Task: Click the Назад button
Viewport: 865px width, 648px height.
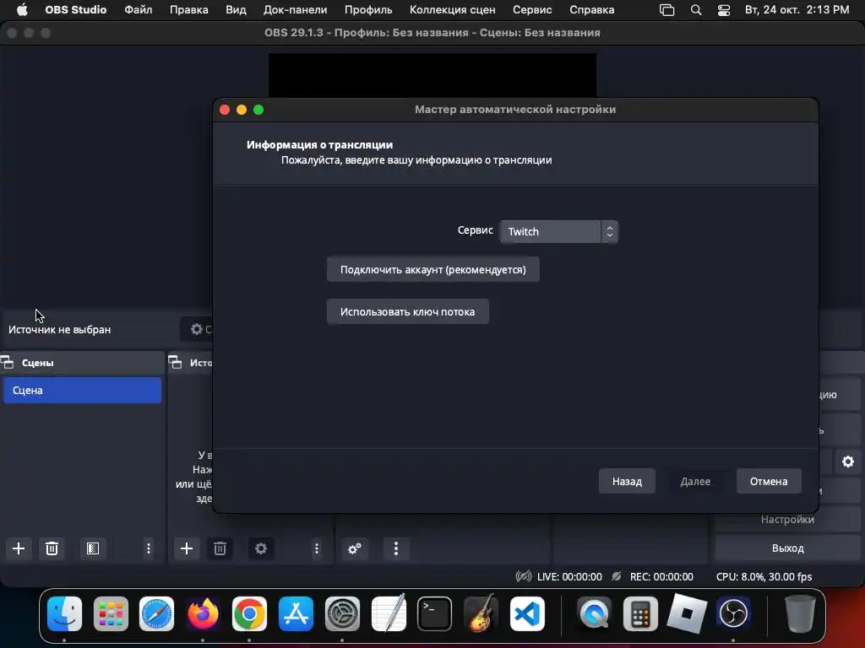Action: click(x=628, y=481)
